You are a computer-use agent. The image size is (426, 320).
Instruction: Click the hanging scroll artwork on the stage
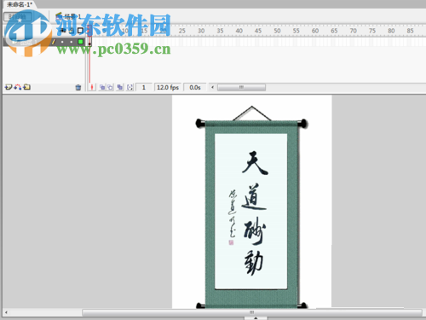click(251, 207)
